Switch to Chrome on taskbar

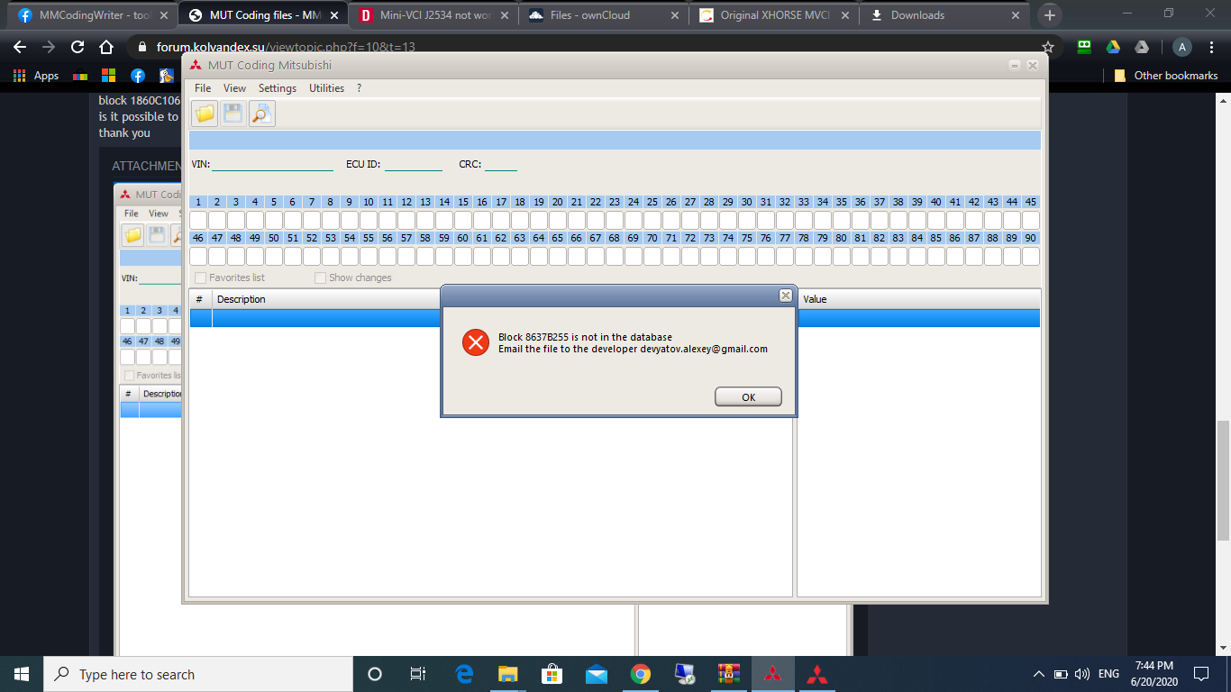640,674
